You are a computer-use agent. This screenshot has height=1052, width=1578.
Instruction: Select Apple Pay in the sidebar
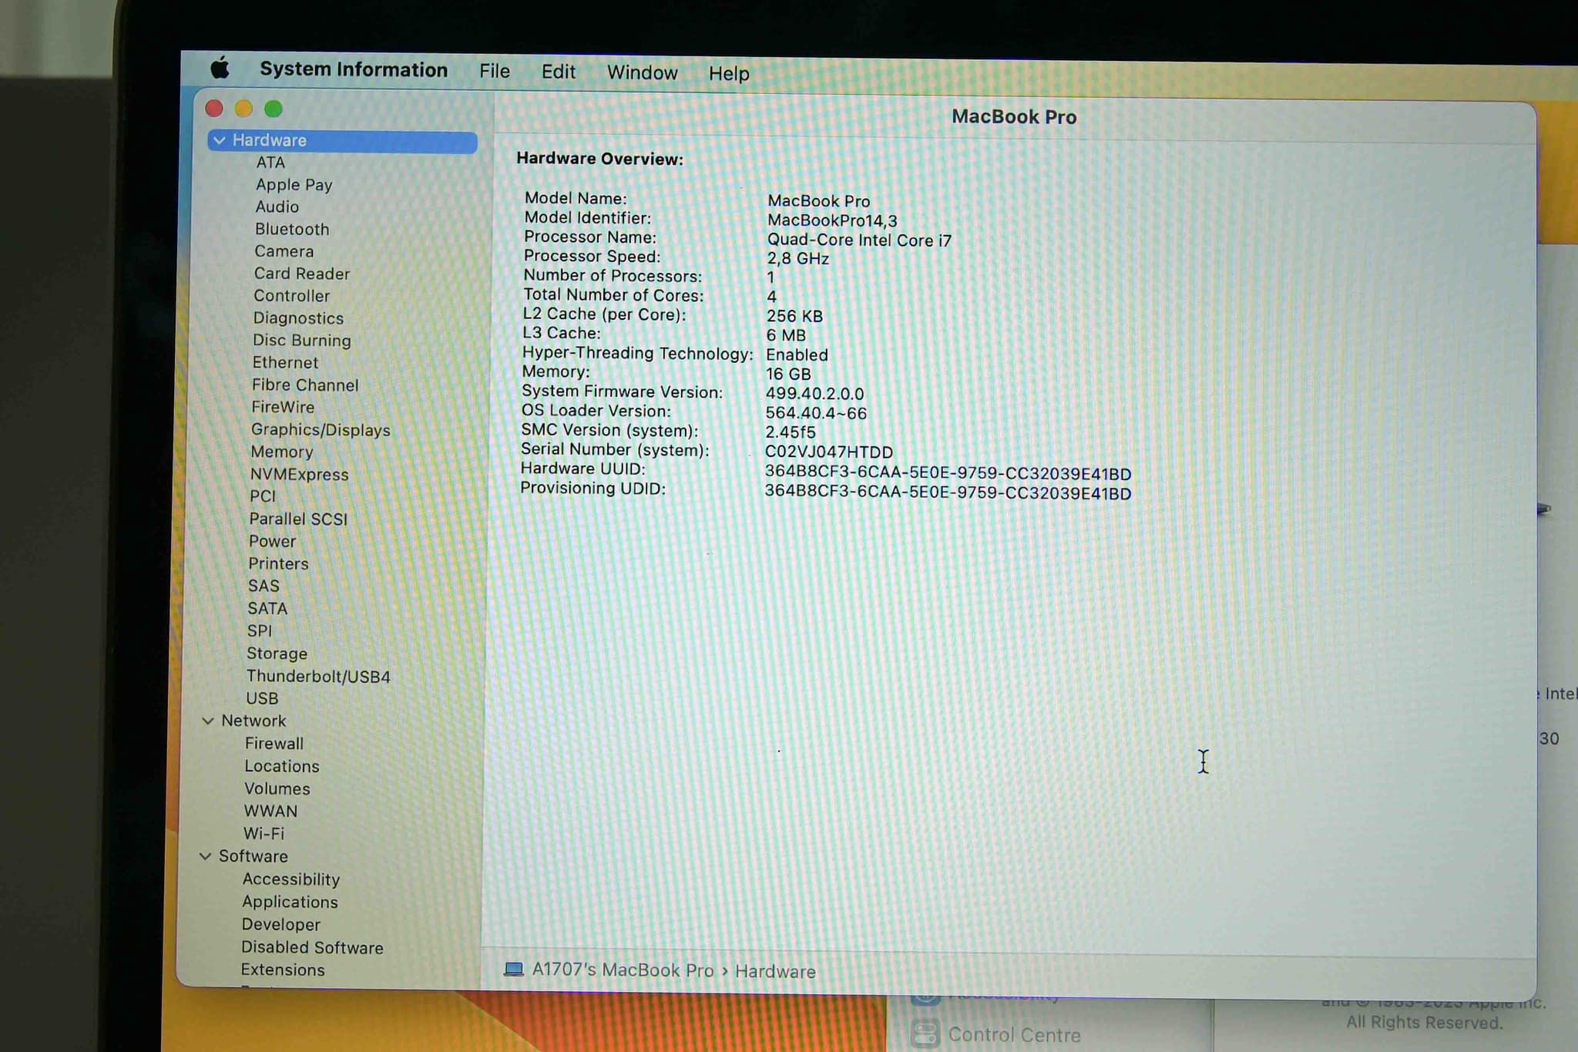[294, 185]
